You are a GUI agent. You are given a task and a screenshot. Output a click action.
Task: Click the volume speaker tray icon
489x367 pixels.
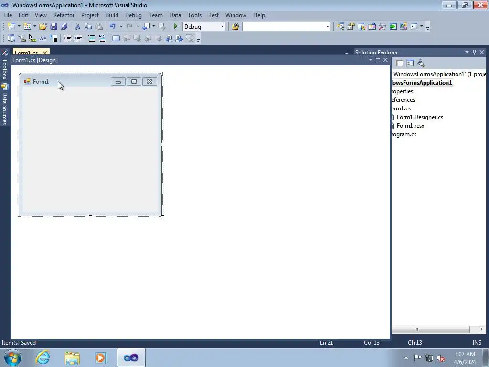[441, 358]
